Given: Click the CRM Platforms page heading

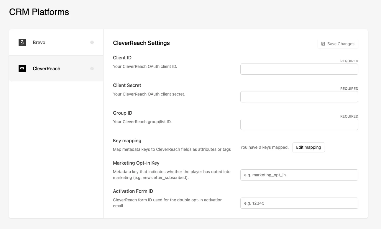Looking at the screenshot, I should coord(39,12).
